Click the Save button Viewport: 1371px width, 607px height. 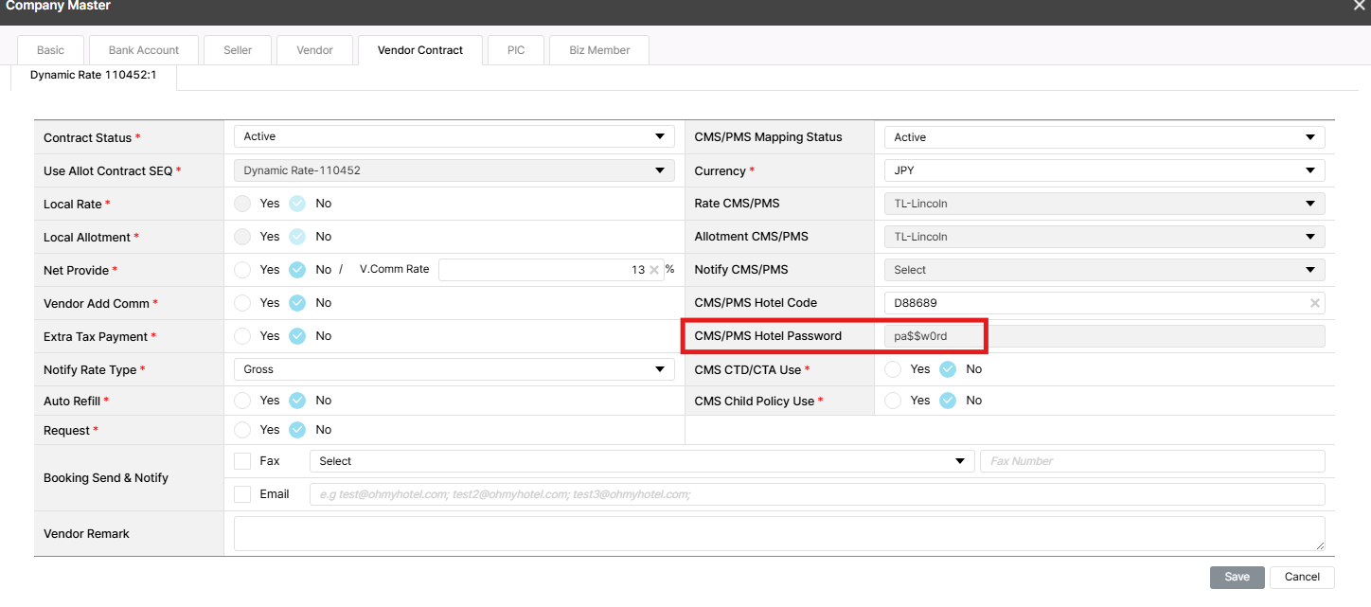[1237, 577]
